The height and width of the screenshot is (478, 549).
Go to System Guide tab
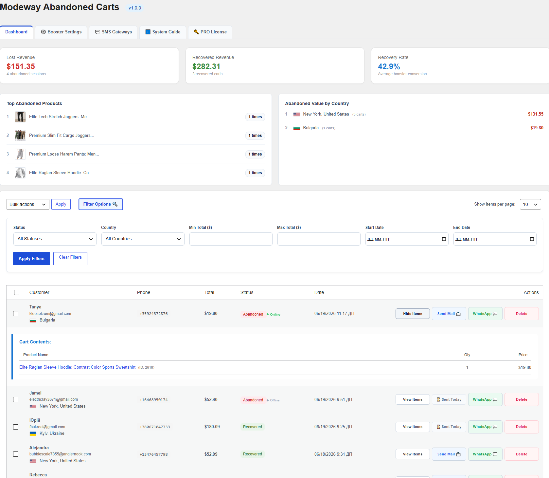click(x=163, y=32)
